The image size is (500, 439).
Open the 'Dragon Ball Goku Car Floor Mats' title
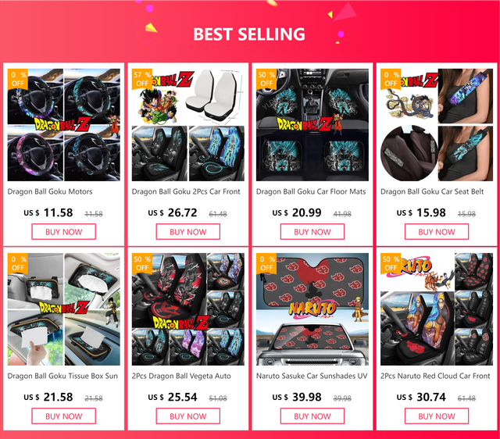coord(311,191)
